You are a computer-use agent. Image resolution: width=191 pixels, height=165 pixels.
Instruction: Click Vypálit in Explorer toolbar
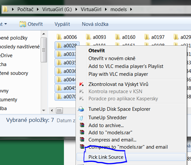[x=62, y=24]
